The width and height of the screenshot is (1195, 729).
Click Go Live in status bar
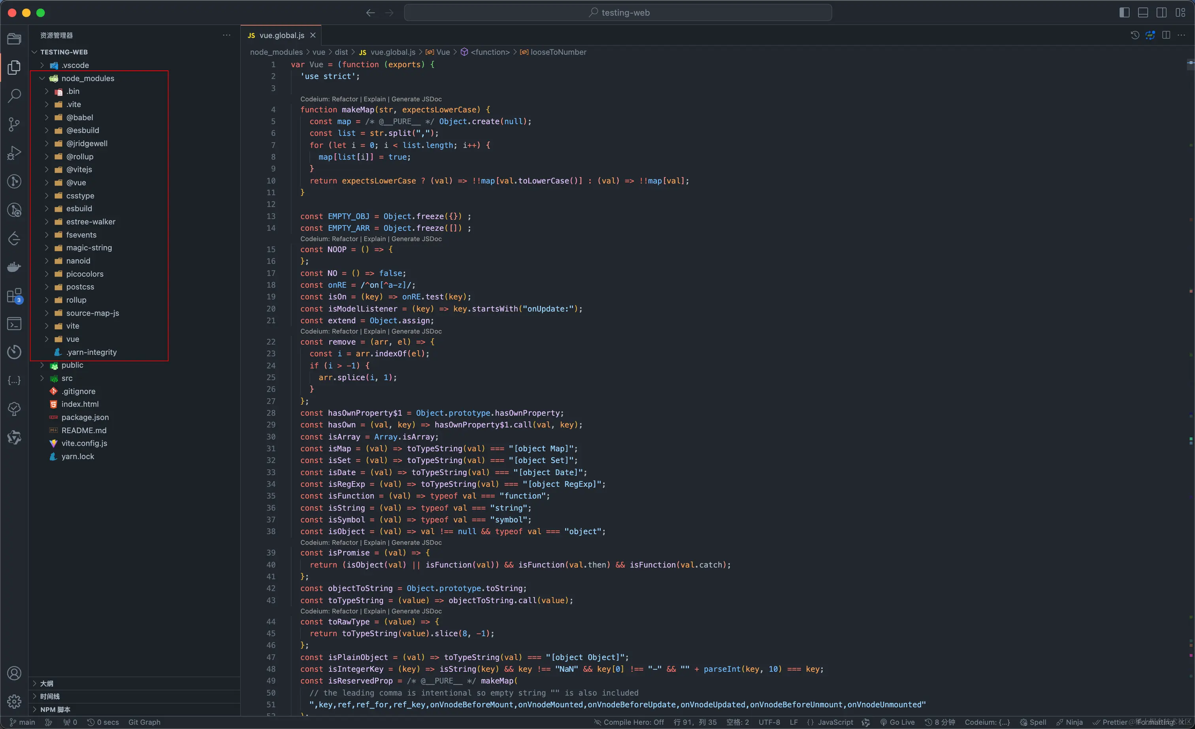click(x=897, y=722)
